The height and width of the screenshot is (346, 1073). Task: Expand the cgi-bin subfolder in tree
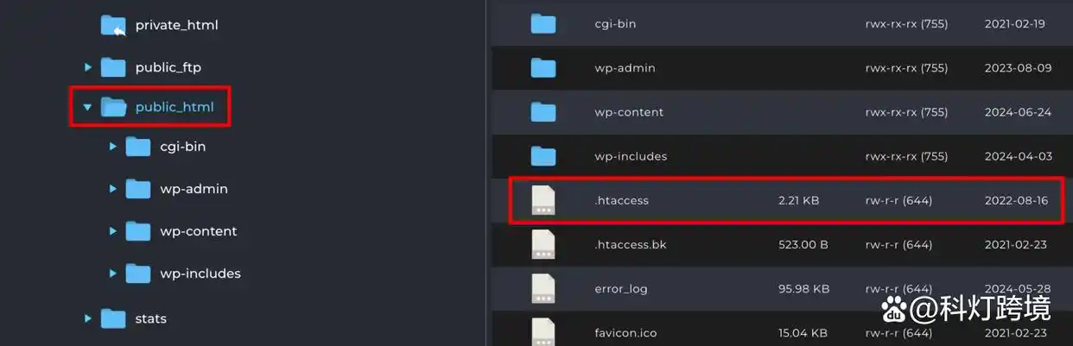coord(112,147)
